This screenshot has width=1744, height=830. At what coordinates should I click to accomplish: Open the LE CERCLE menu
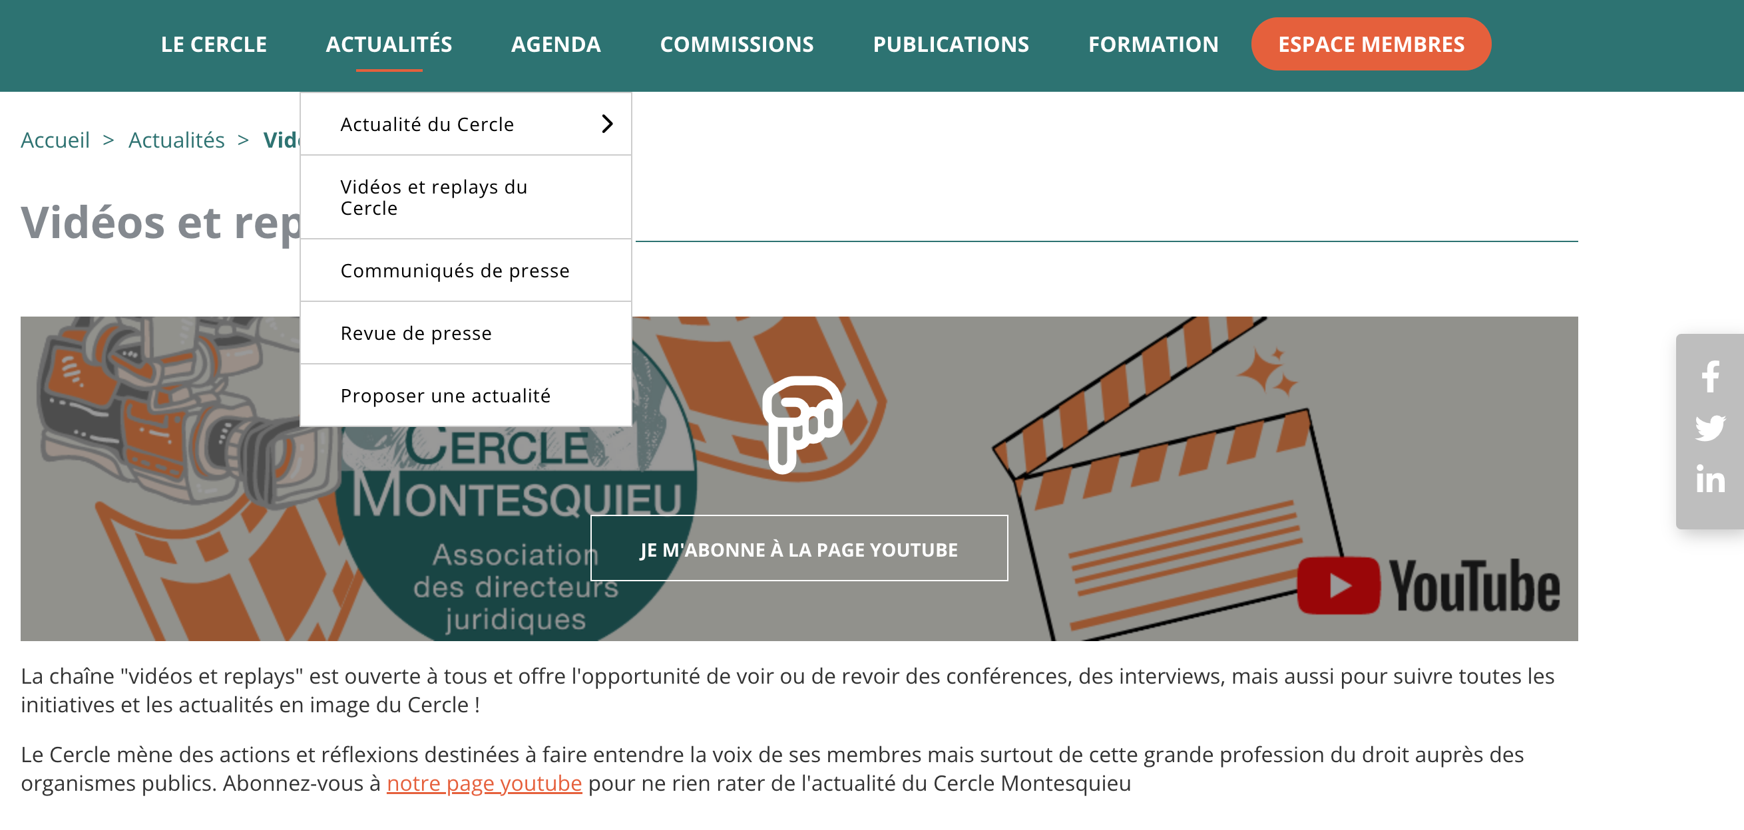point(214,45)
